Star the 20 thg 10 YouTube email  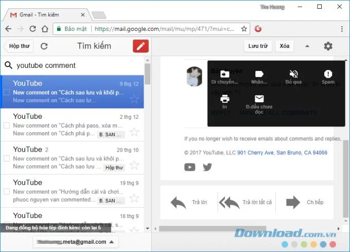pos(134,165)
